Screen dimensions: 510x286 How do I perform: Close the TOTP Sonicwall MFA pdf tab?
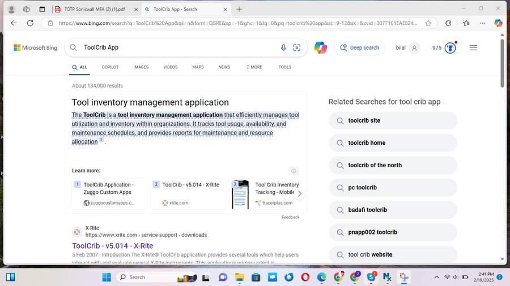[x=136, y=10]
